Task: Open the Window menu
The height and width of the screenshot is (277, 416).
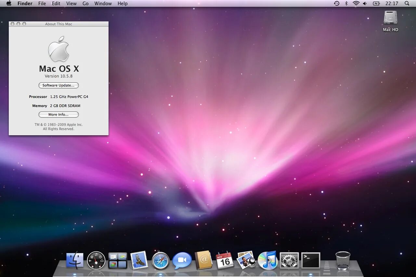Action: pos(103,3)
